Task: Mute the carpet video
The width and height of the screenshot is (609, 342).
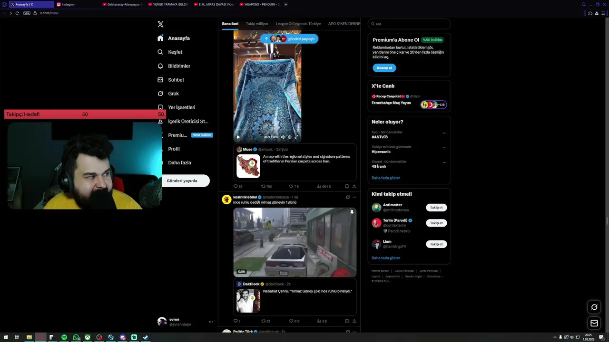Action: pyautogui.click(x=283, y=137)
